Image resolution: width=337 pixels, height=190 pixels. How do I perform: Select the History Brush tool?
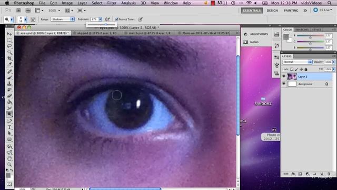point(9,90)
